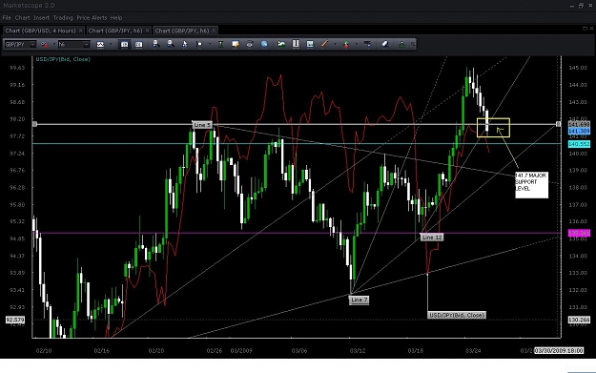Close the inactive Chart (GBP/JPY, h6) tab
This screenshot has width=596, height=373.
[x=147, y=31]
